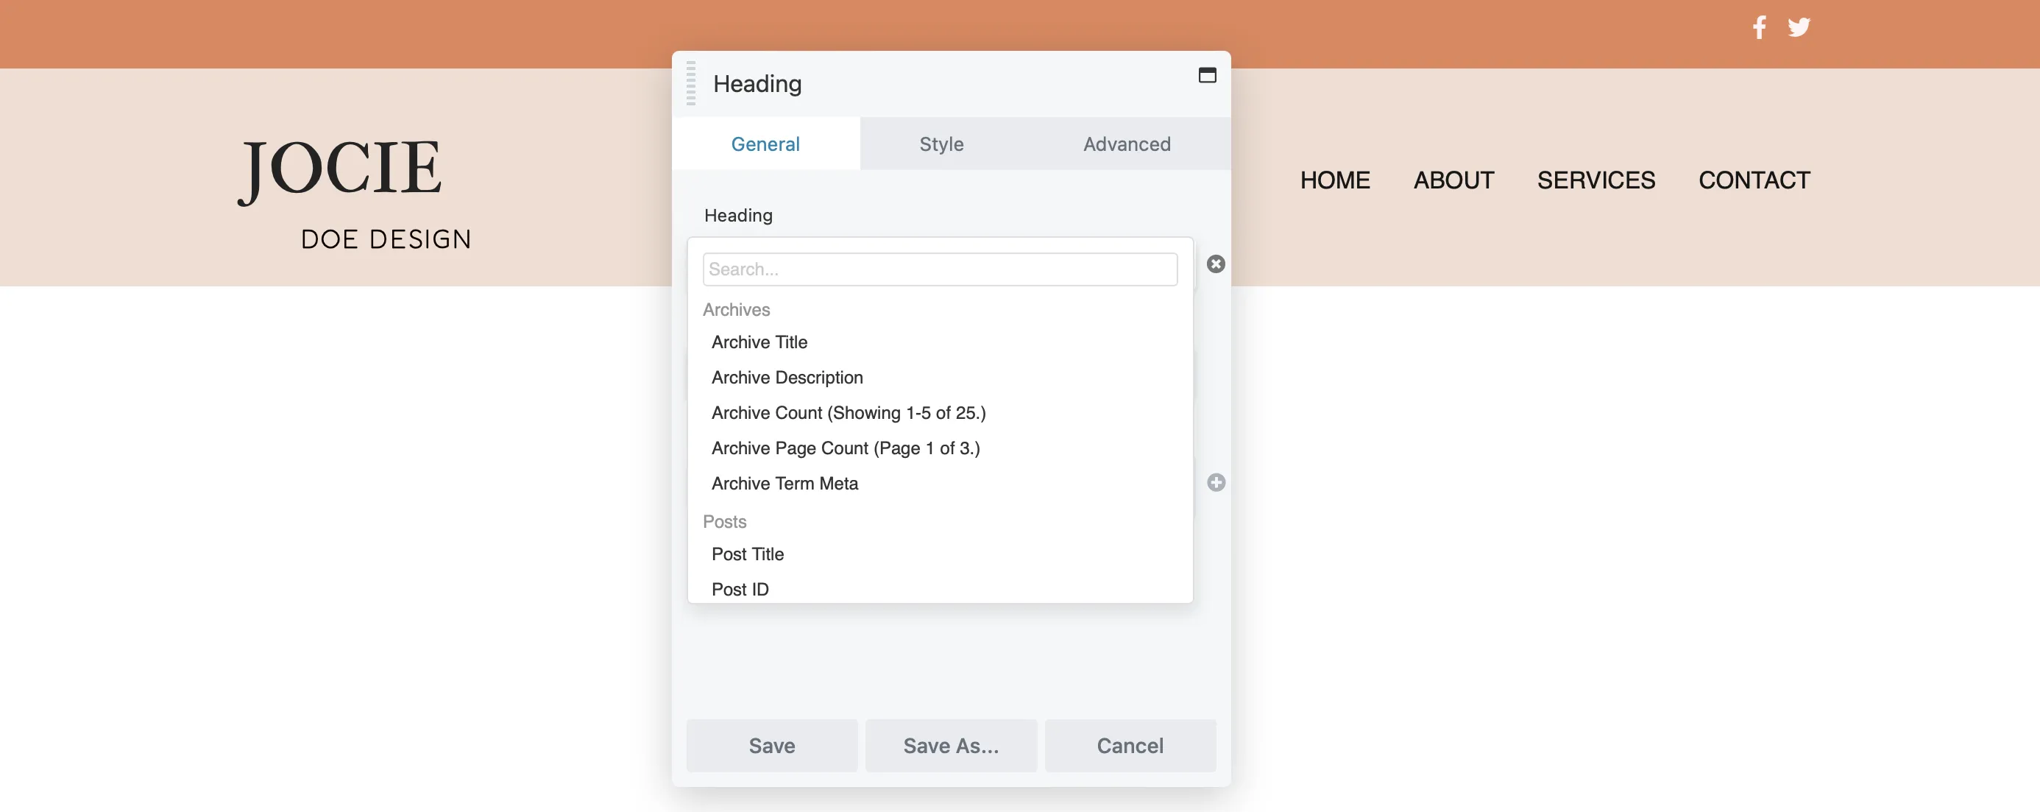This screenshot has width=2040, height=812.
Task: Select Archive Description from dropdown
Action: click(x=786, y=378)
